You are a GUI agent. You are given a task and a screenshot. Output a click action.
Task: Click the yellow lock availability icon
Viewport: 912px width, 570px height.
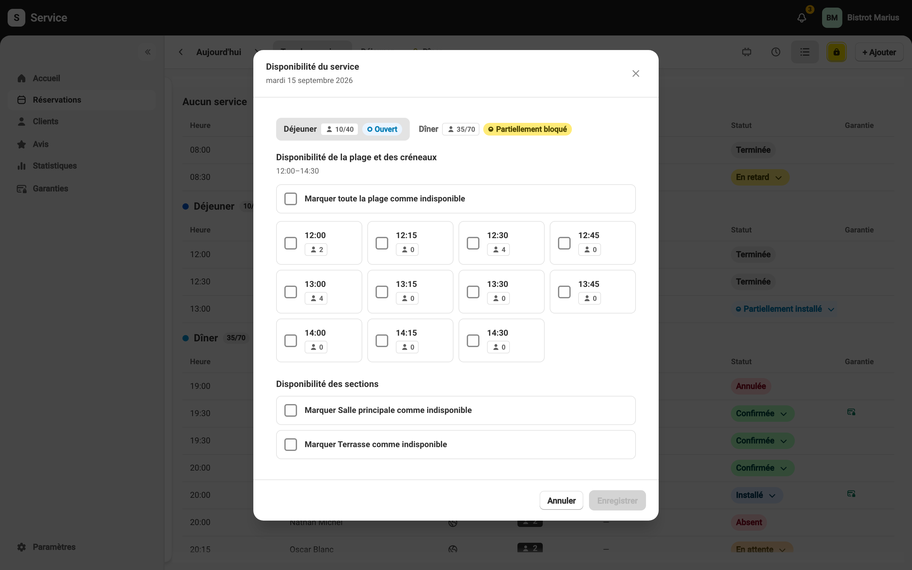[836, 52]
